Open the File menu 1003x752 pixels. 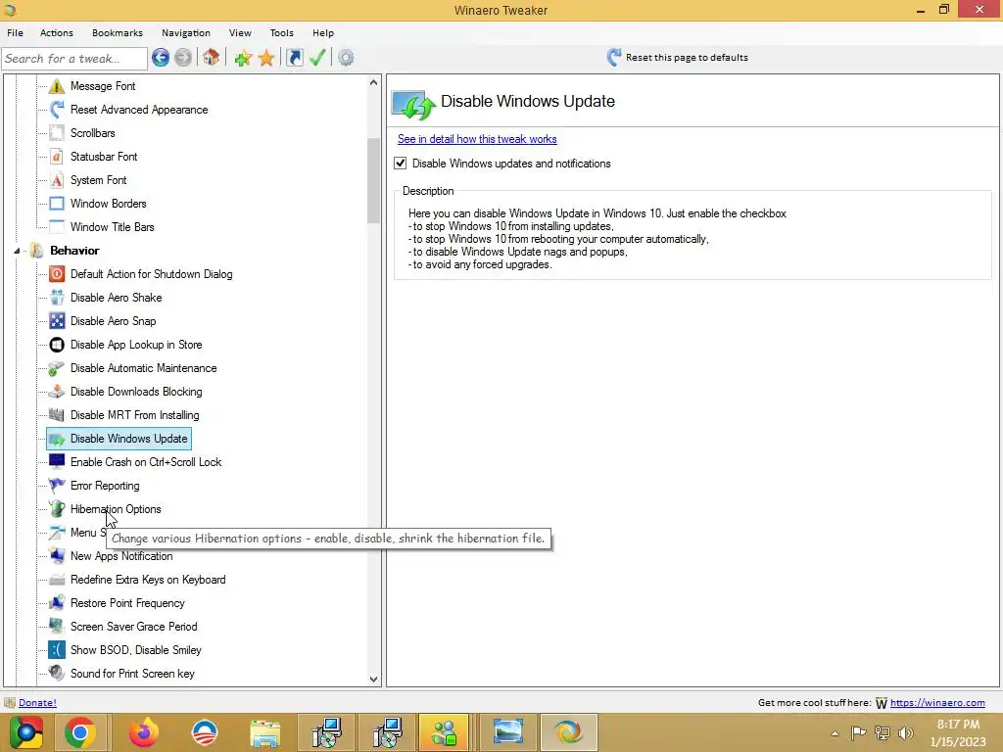15,32
